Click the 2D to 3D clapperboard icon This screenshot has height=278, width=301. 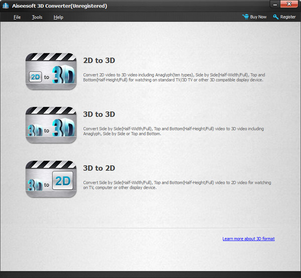51,71
